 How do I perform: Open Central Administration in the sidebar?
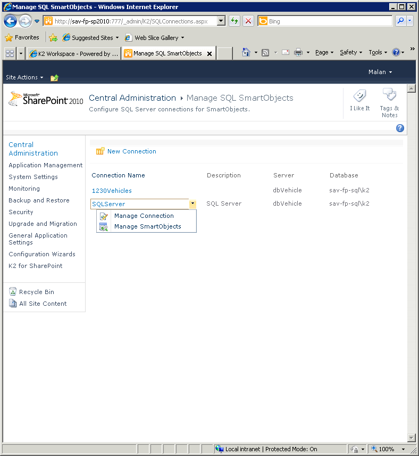pyautogui.click(x=33, y=149)
